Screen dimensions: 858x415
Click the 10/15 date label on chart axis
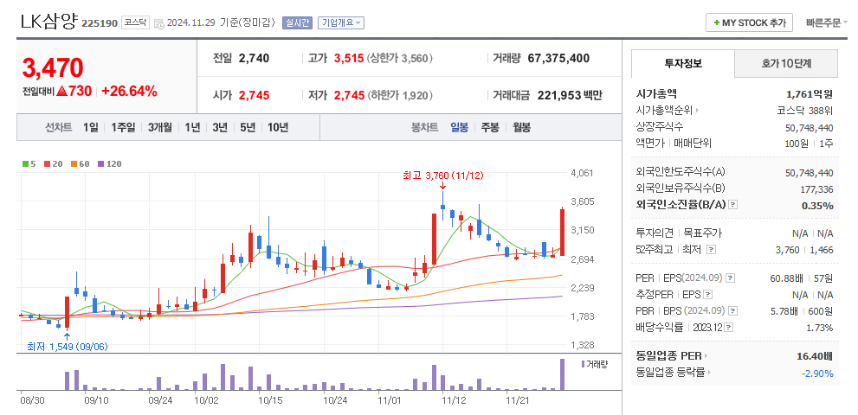coord(270,400)
